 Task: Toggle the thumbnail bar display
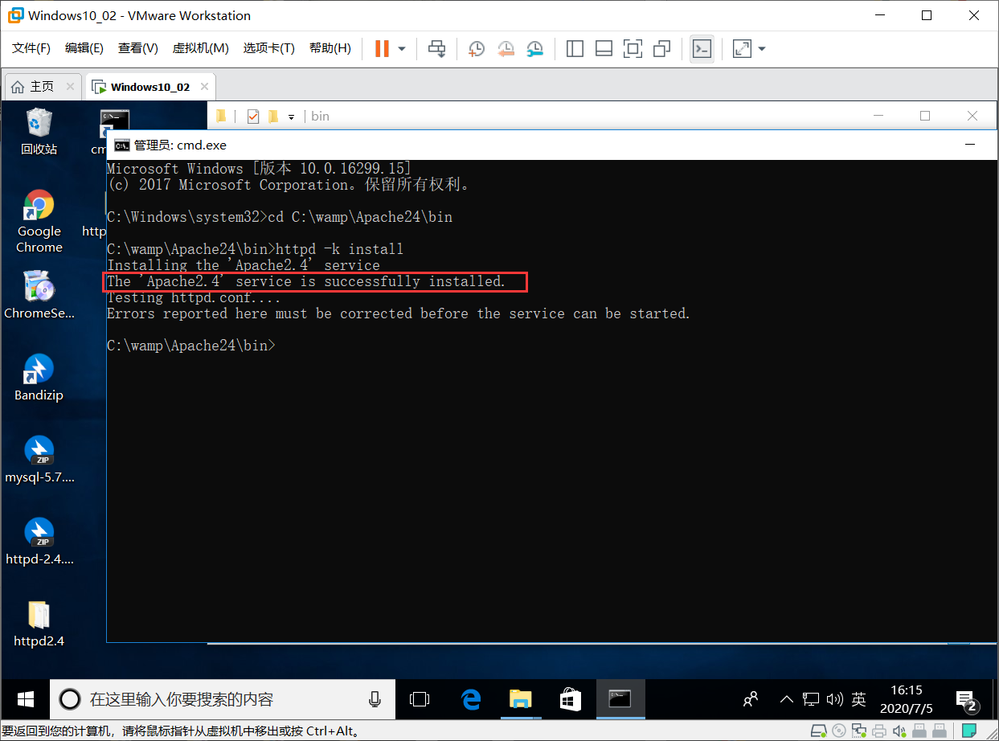[604, 48]
